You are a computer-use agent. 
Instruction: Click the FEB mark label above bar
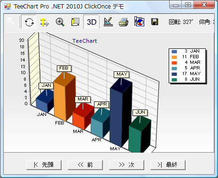[64, 68]
